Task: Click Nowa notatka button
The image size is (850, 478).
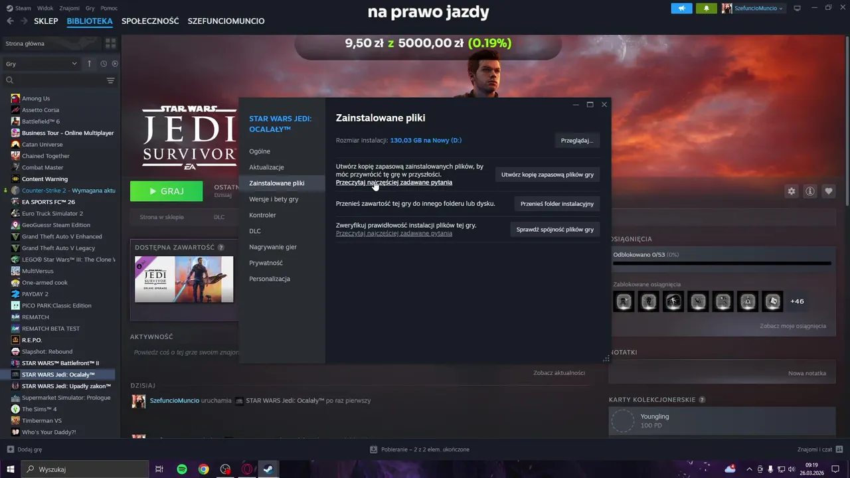Action: coord(807,373)
